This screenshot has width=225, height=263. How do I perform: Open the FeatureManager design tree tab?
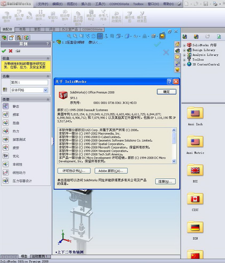(4, 38)
